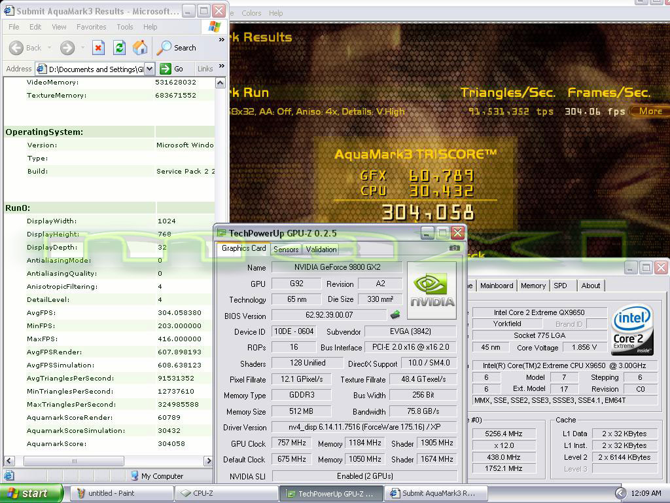Click the AquamarkScore value 304058
The height and width of the screenshot is (503, 670).
click(x=171, y=443)
